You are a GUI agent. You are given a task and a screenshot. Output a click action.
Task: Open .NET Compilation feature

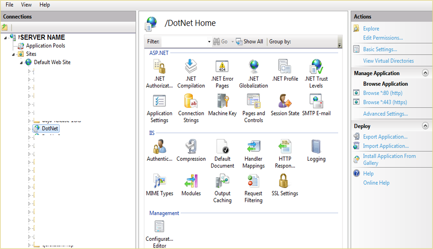[191, 74]
